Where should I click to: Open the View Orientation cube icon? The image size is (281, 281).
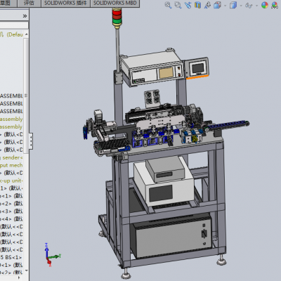coord(217,5)
